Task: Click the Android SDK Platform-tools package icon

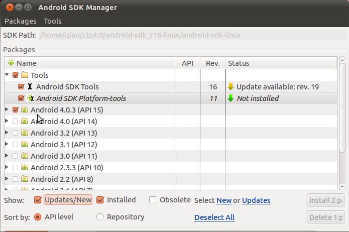Action: coord(30,98)
